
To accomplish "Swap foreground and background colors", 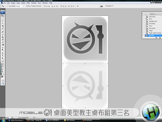I will (4, 74).
